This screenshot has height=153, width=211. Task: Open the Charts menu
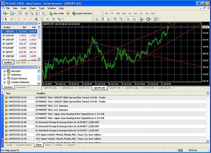pos(32,8)
